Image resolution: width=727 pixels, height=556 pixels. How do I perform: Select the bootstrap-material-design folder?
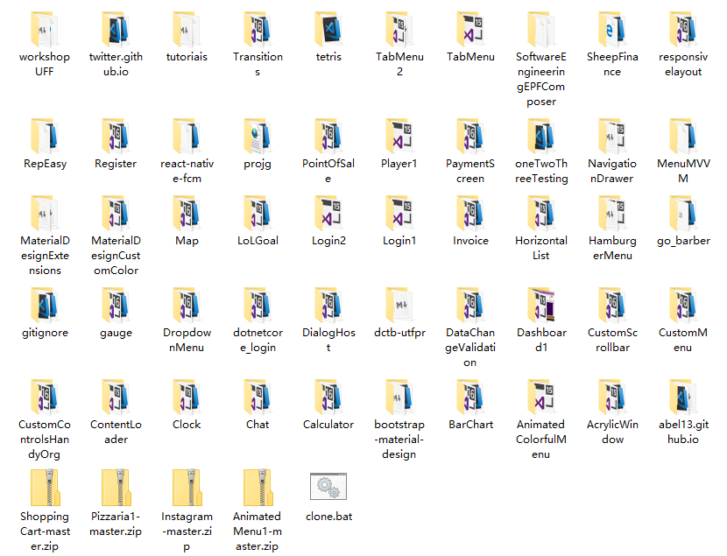(399, 397)
